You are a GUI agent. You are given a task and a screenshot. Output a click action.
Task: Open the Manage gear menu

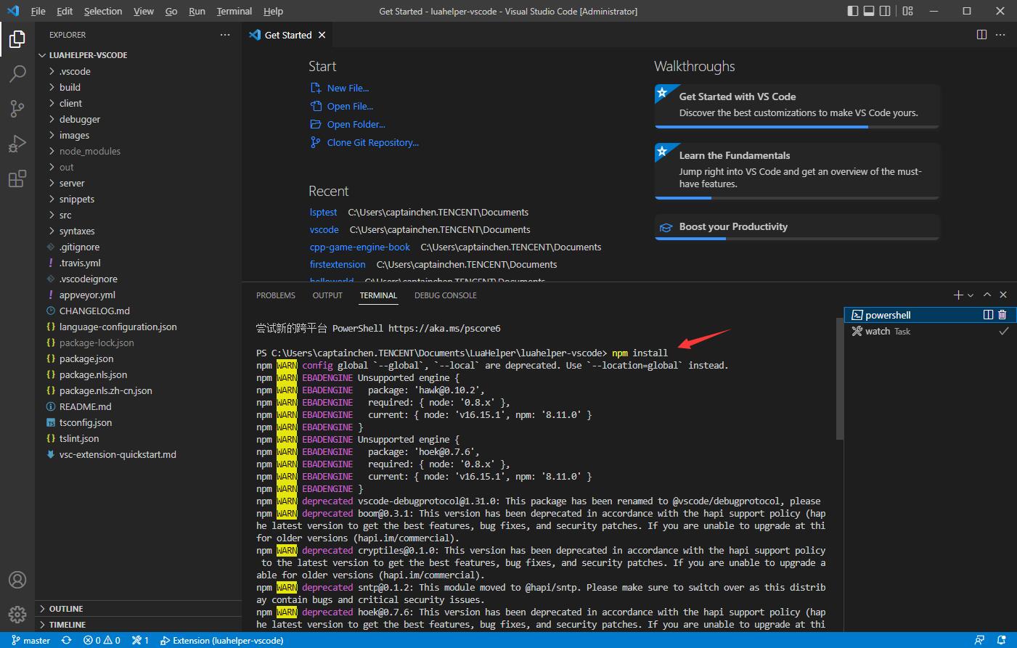coord(17,615)
